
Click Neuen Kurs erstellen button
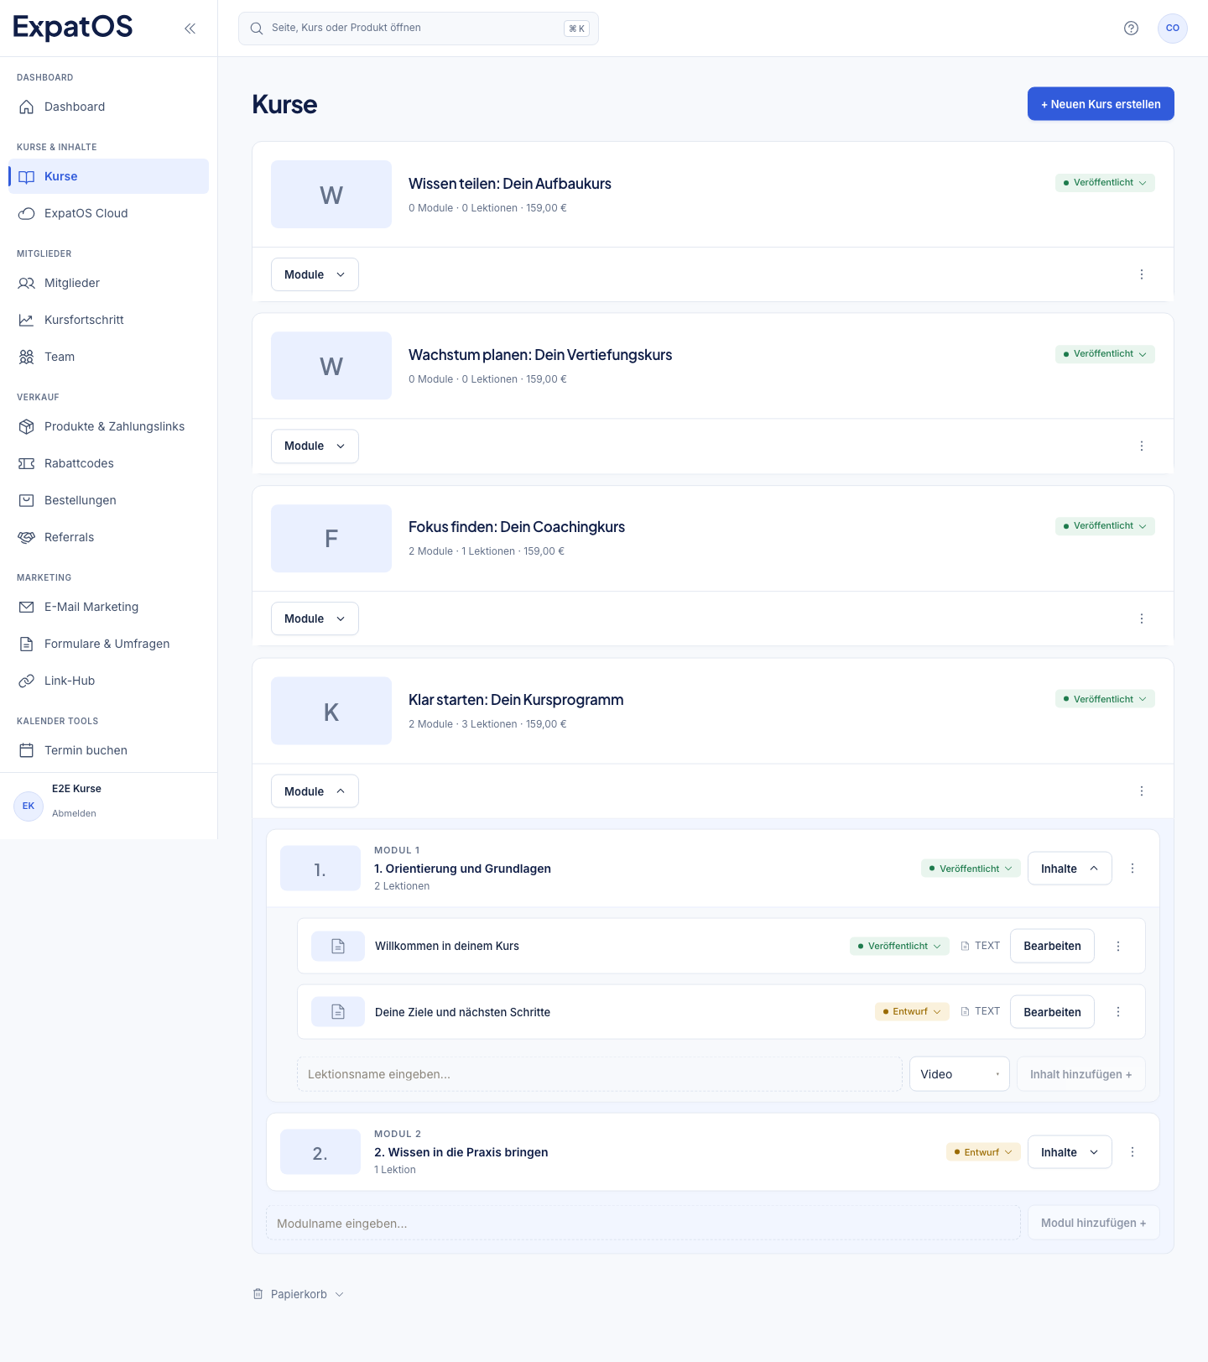pyautogui.click(x=1101, y=104)
